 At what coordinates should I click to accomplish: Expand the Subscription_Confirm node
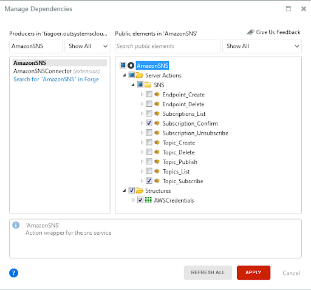tap(142, 123)
